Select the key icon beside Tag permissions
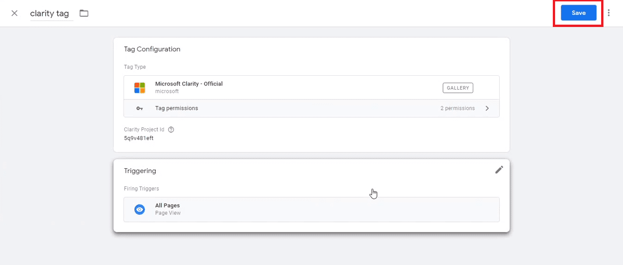Image resolution: width=623 pixels, height=265 pixels. 139,108
